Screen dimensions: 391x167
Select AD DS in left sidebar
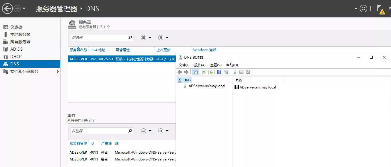[16, 49]
